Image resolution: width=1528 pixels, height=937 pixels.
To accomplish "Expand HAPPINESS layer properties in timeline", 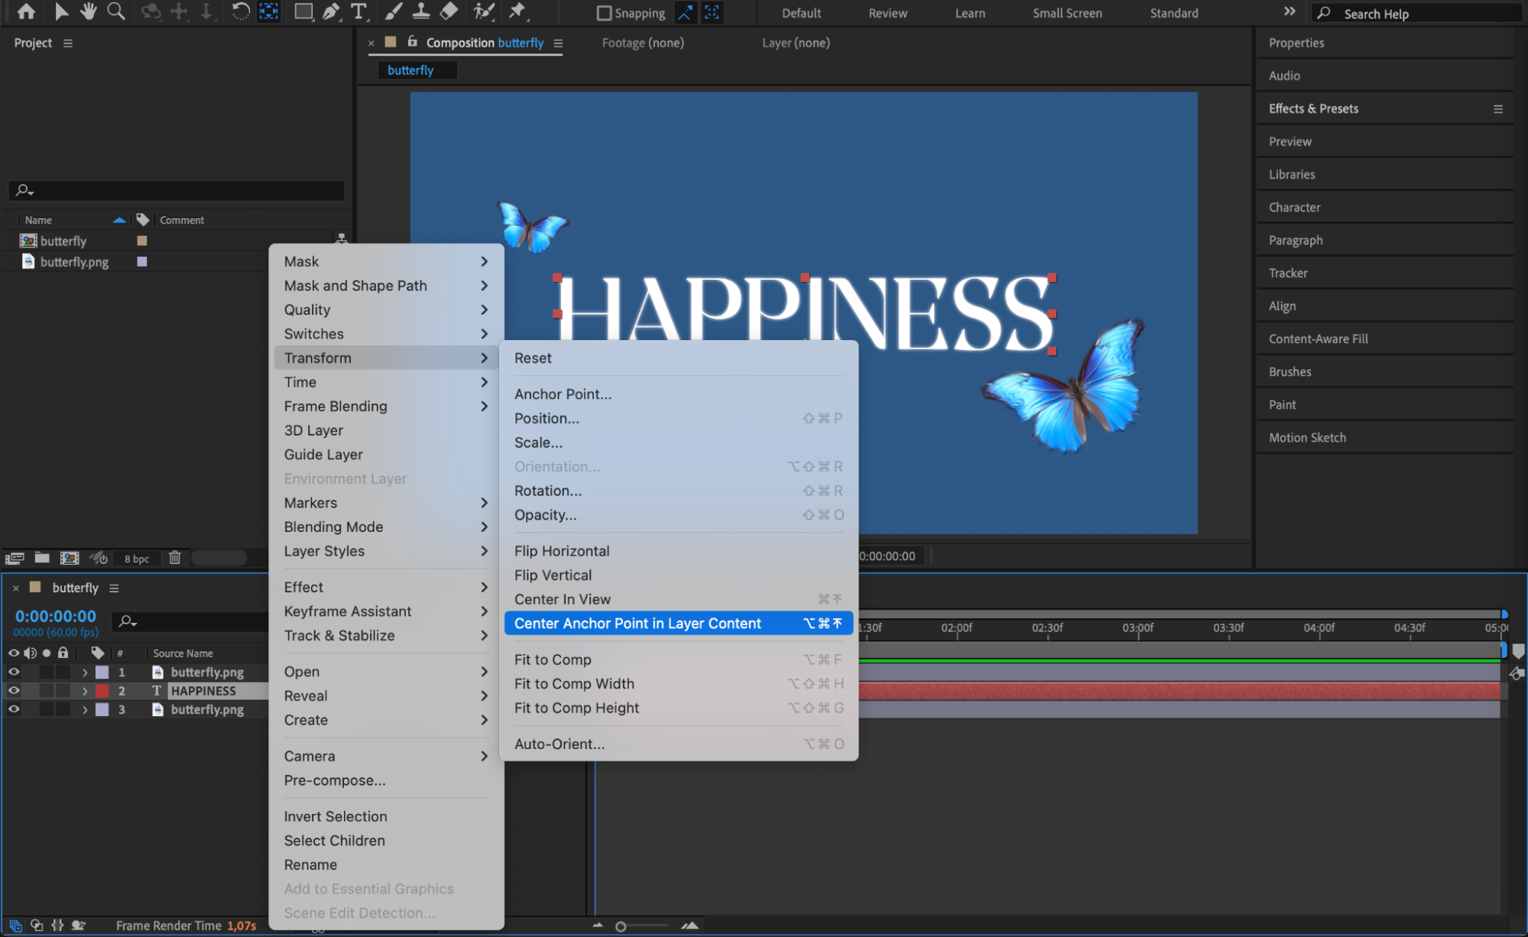I will (85, 691).
